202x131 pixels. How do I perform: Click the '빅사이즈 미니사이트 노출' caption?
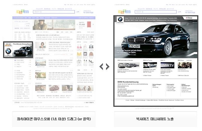tap(155, 119)
